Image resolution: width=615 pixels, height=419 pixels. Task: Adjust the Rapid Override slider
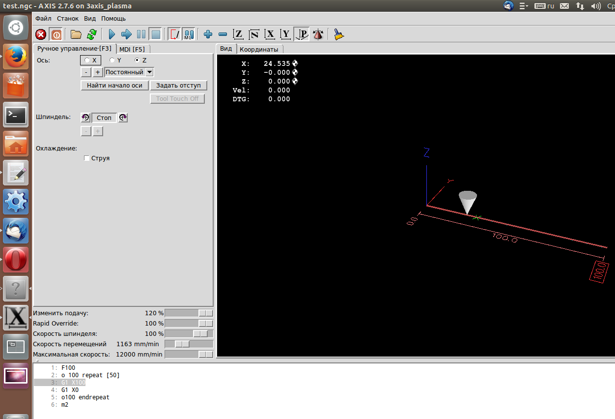coord(189,324)
